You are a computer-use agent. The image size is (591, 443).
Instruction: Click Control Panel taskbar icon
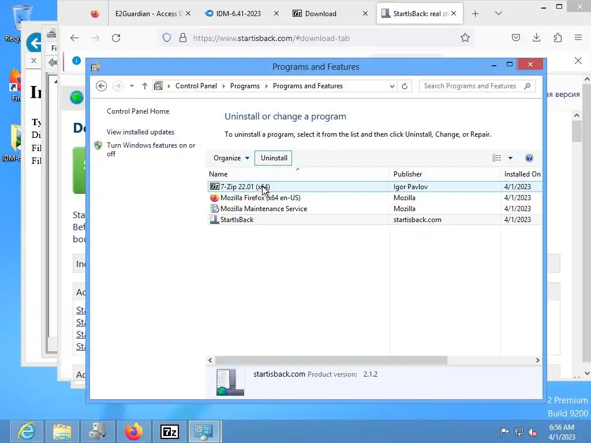(x=205, y=431)
